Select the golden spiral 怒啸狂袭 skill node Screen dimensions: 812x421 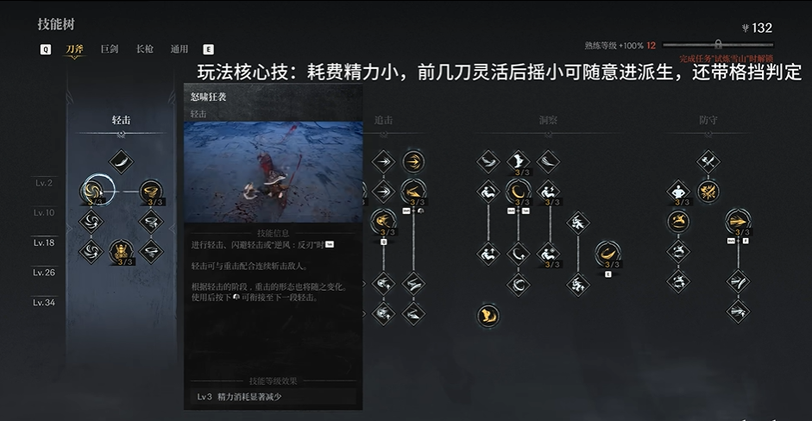[x=94, y=191]
